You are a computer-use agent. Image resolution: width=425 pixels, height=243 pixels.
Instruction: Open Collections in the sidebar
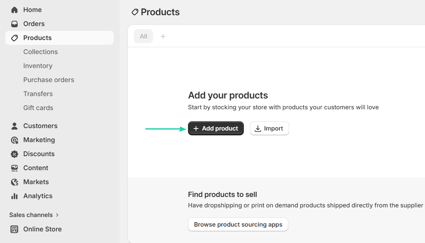[41, 52]
